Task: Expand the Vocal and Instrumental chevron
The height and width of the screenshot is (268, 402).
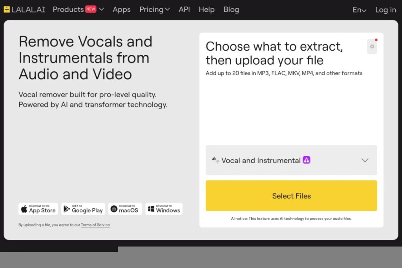Action: (365, 160)
